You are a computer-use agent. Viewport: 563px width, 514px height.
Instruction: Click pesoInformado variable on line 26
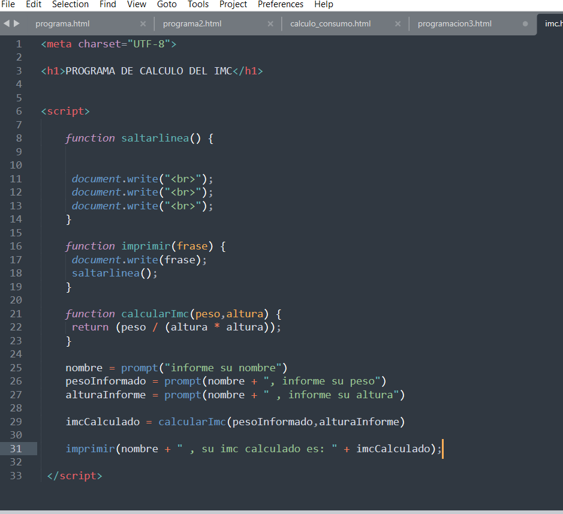tap(106, 381)
